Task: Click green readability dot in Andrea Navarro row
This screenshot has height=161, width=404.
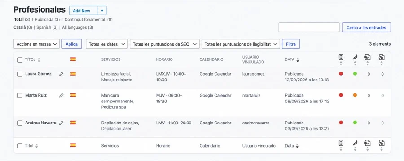Action: click(355, 123)
